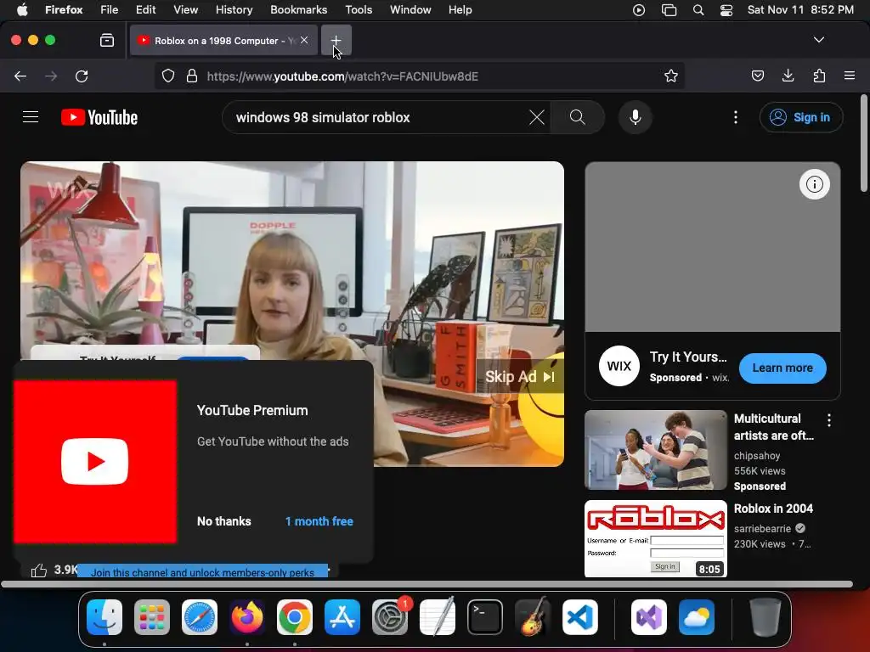Viewport: 870px width, 652px height.
Task: Open the Roblox in 2004 video thumbnail
Action: [656, 539]
